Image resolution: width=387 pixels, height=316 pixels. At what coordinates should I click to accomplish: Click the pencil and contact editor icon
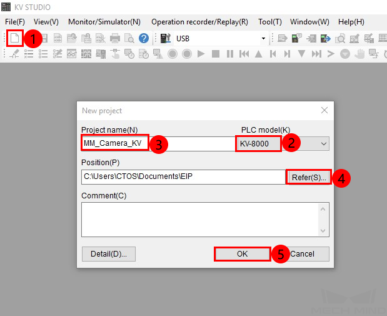[14, 54]
